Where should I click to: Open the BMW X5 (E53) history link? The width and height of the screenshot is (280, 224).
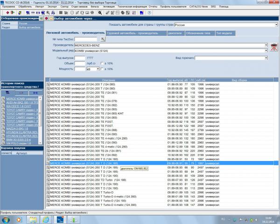[19, 140]
